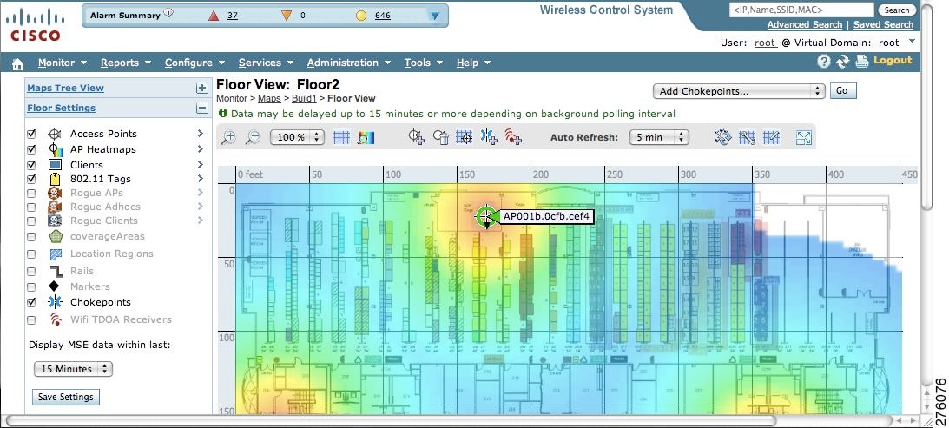The height and width of the screenshot is (428, 949).
Task: Expand Clients filter arrow
Action: tap(201, 165)
